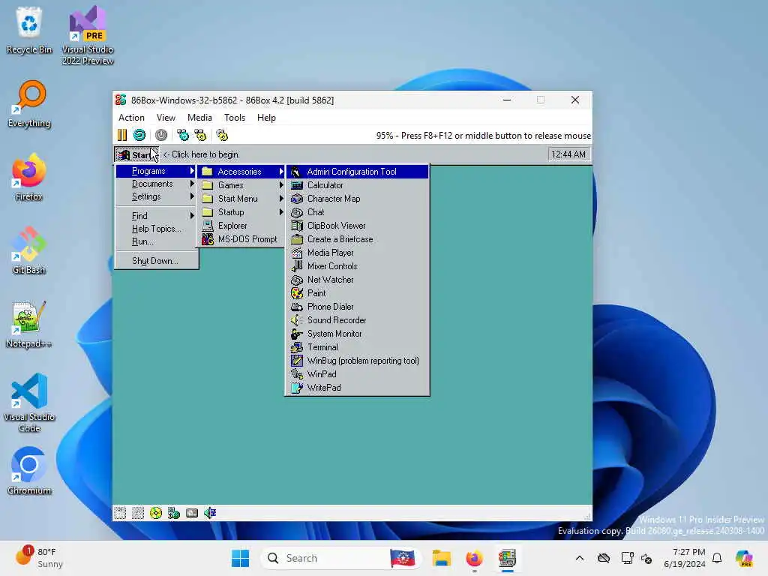Launch Terminal accessory
This screenshot has width=768, height=576.
pos(358,346)
